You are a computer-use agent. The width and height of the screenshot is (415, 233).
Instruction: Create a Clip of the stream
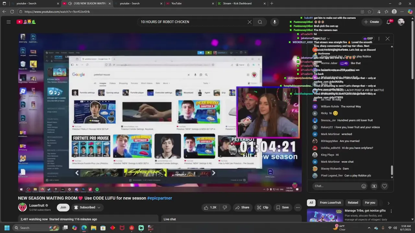[263, 207]
